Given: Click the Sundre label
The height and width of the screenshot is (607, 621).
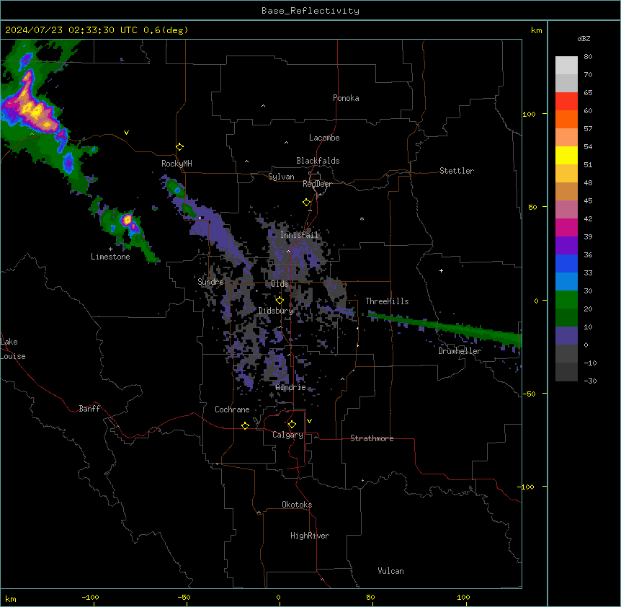Looking at the screenshot, I should [x=210, y=282].
